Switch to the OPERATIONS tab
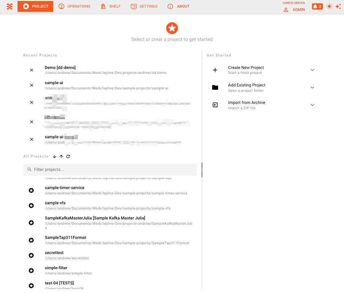This screenshot has width=344, height=293. click(x=74, y=6)
